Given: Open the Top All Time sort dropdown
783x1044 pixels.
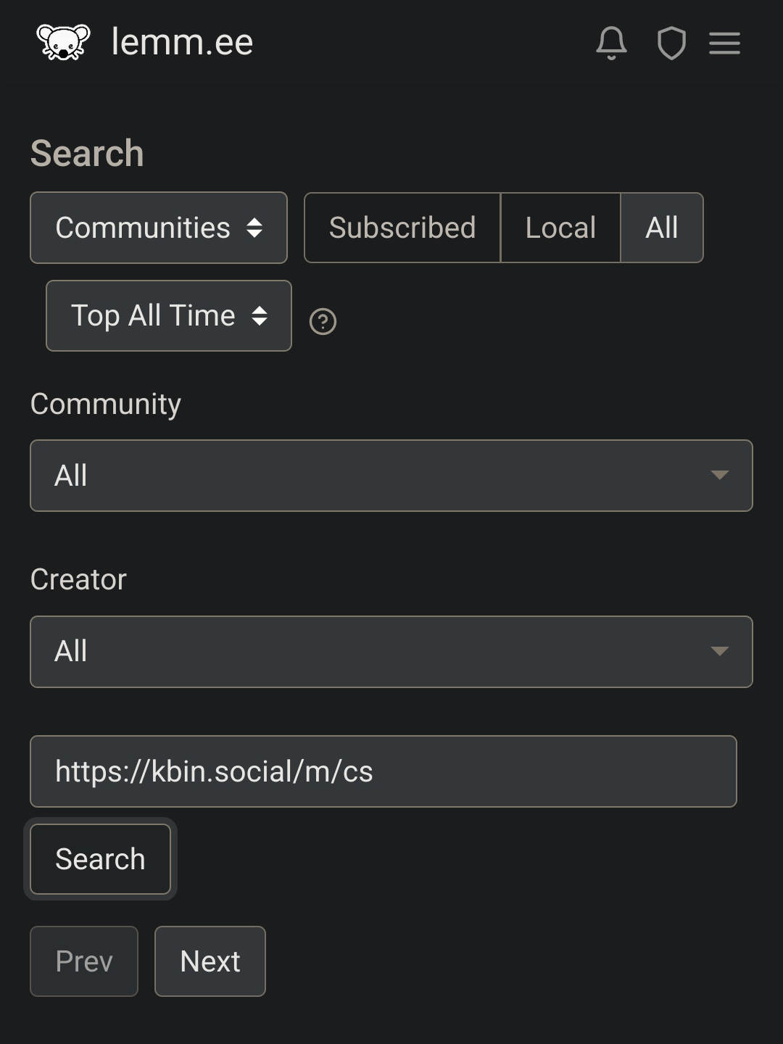Looking at the screenshot, I should tap(169, 315).
